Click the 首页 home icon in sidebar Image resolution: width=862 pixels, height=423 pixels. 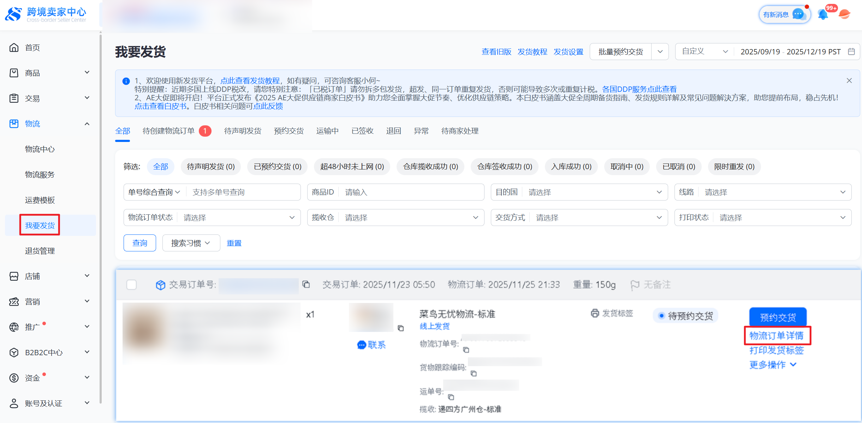point(14,47)
